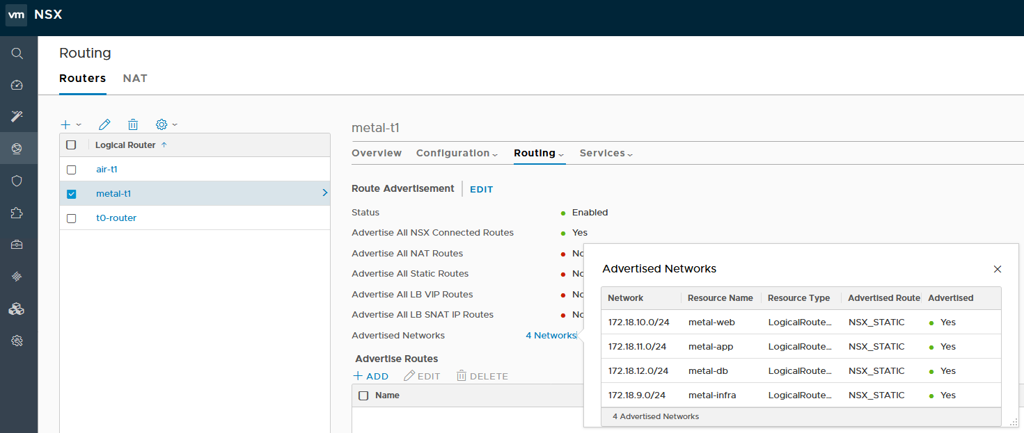Expand the add router plus dropdown
This screenshot has height=433, width=1024.
(70, 124)
